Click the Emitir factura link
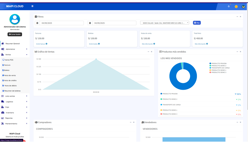 42,44
